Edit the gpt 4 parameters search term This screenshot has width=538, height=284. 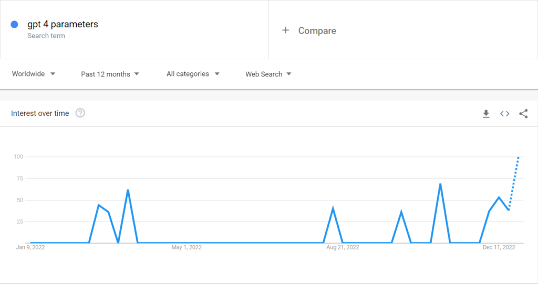(63, 24)
